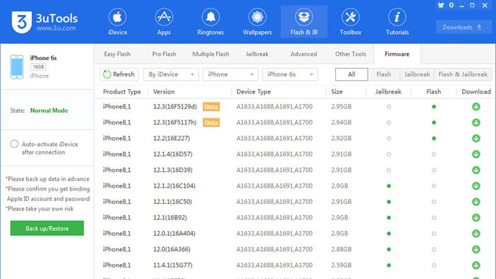
Task: Switch to Other Tools tab
Action: pyautogui.click(x=351, y=54)
